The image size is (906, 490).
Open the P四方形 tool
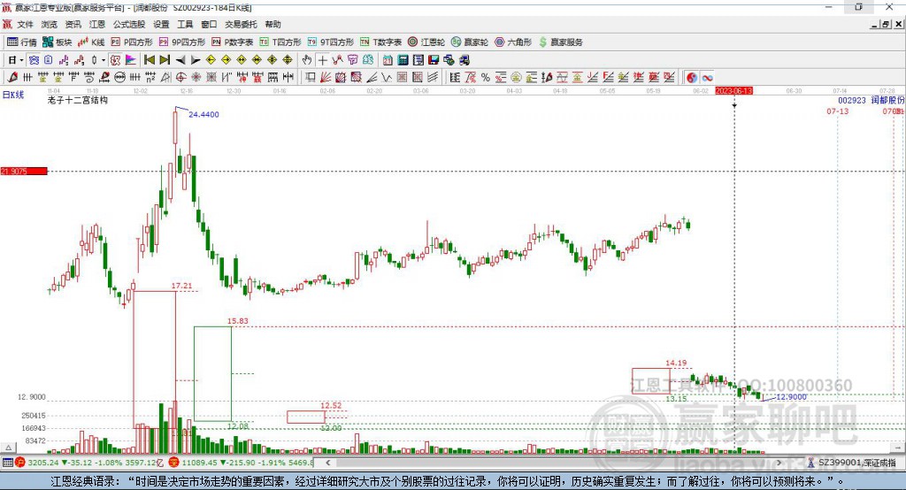coord(132,42)
